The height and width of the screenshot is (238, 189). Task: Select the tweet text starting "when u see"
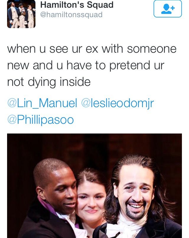click(x=92, y=65)
